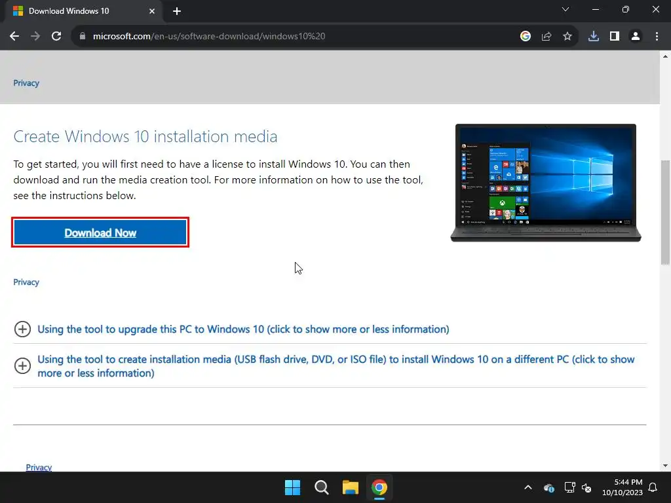Click the Chrome taskbar icon
The width and height of the screenshot is (671, 503).
pos(379,487)
